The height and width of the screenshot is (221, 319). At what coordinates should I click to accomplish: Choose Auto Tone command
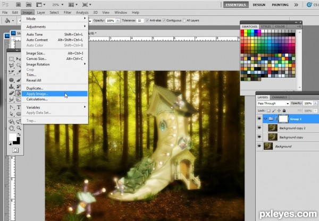pyautogui.click(x=55, y=35)
